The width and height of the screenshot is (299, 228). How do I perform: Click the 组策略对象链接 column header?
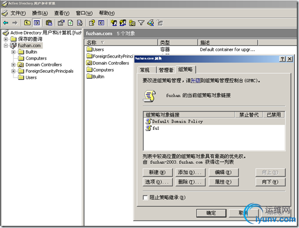[189, 115]
